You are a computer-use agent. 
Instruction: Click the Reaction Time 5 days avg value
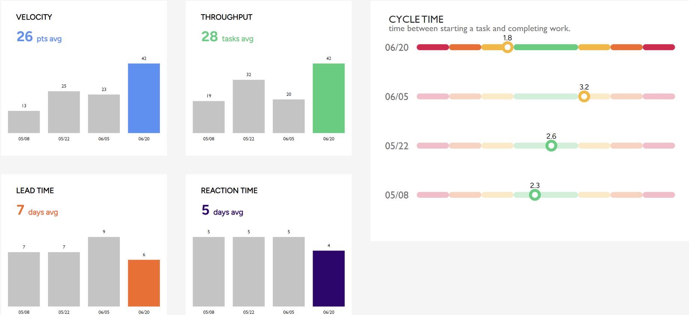tap(222, 210)
